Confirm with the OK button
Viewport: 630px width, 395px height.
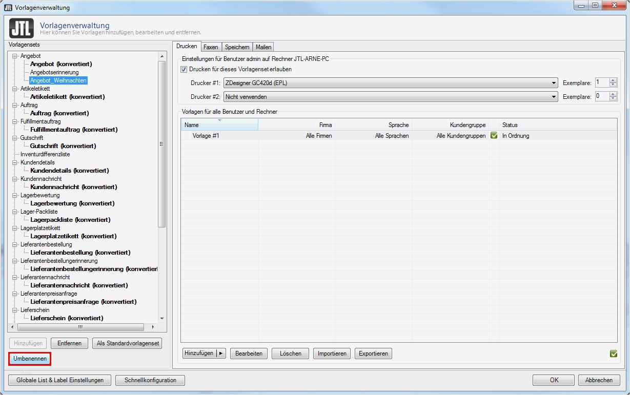(554, 380)
